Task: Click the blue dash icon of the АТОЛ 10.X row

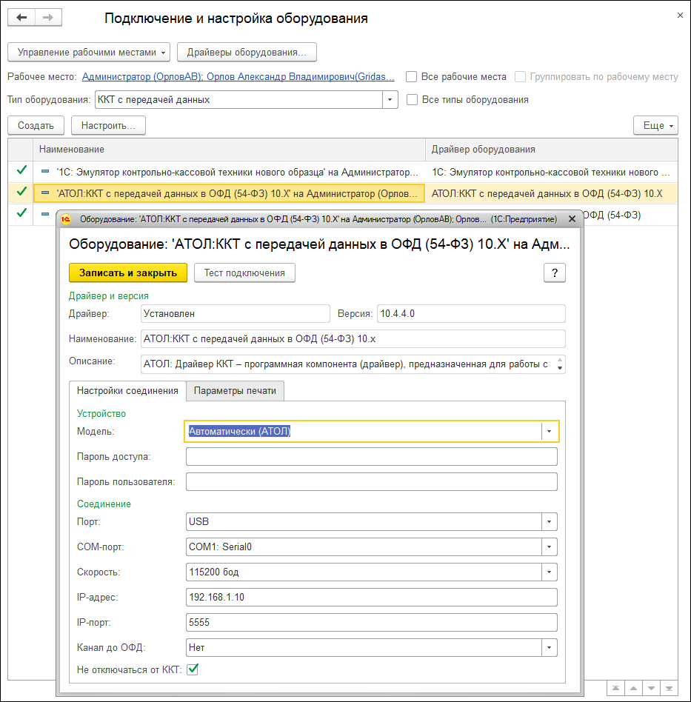Action: point(45,193)
